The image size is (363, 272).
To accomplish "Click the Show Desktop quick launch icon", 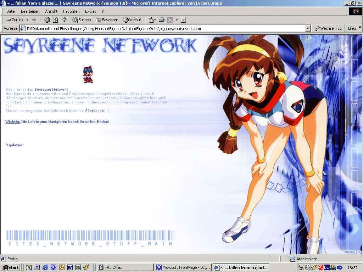I will pyautogui.click(x=37, y=268).
